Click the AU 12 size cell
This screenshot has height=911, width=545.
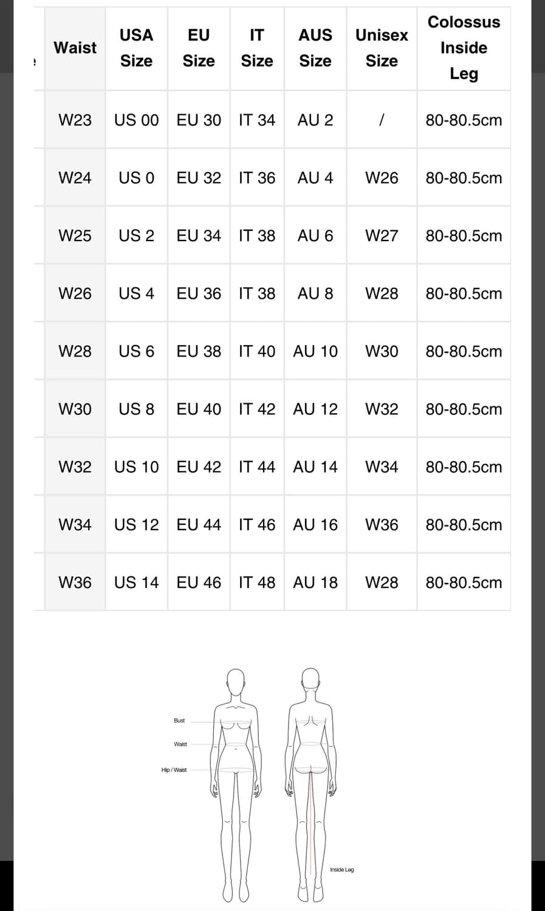[315, 409]
